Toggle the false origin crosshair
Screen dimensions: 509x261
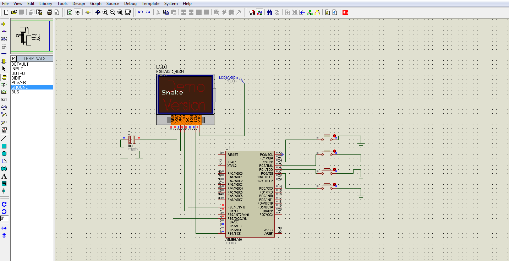pos(88,12)
